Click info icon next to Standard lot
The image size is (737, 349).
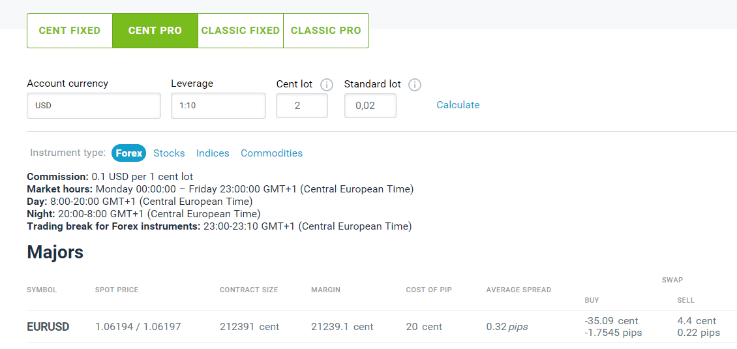414,85
